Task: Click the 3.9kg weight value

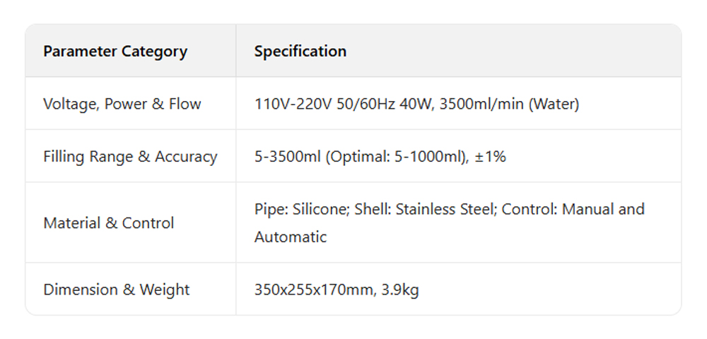Action: click(x=400, y=290)
